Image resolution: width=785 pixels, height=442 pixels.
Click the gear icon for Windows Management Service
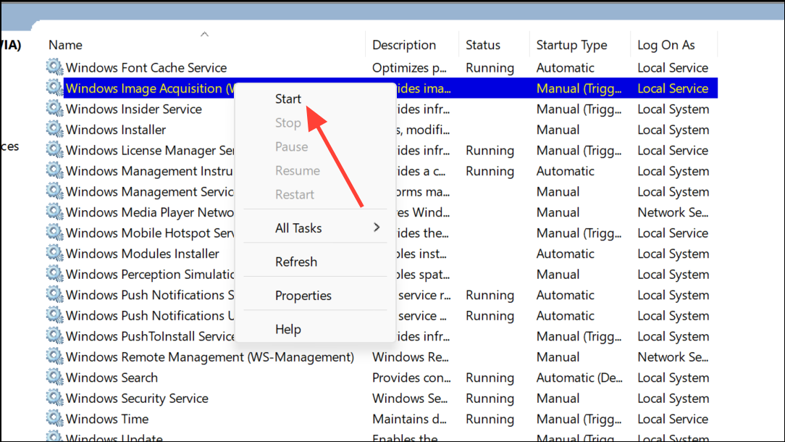[x=54, y=191]
